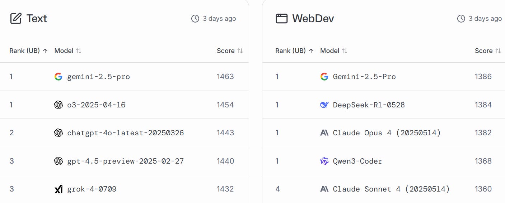Sort Text table by Score column arrows
Screen dimensions: 505x203
tap(240, 51)
